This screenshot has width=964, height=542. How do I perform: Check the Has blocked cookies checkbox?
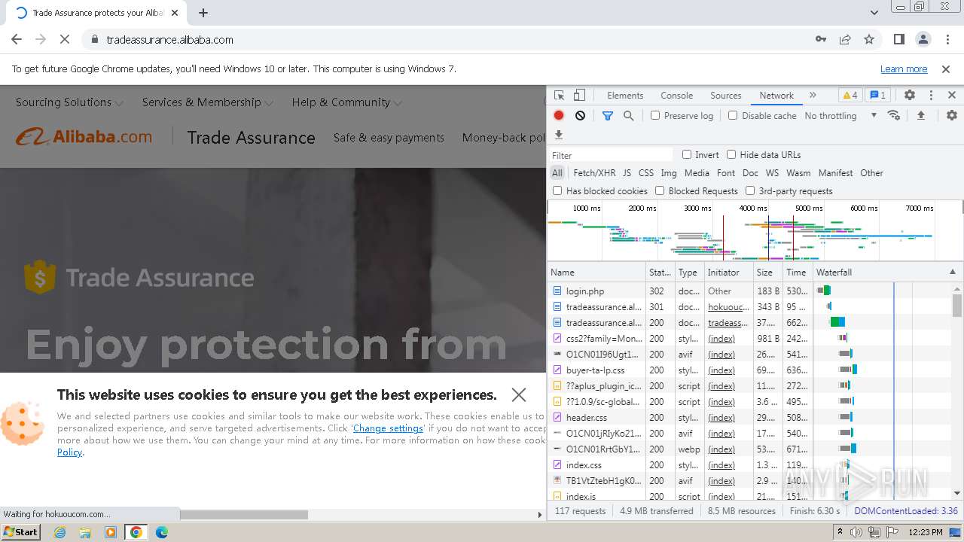coord(557,191)
